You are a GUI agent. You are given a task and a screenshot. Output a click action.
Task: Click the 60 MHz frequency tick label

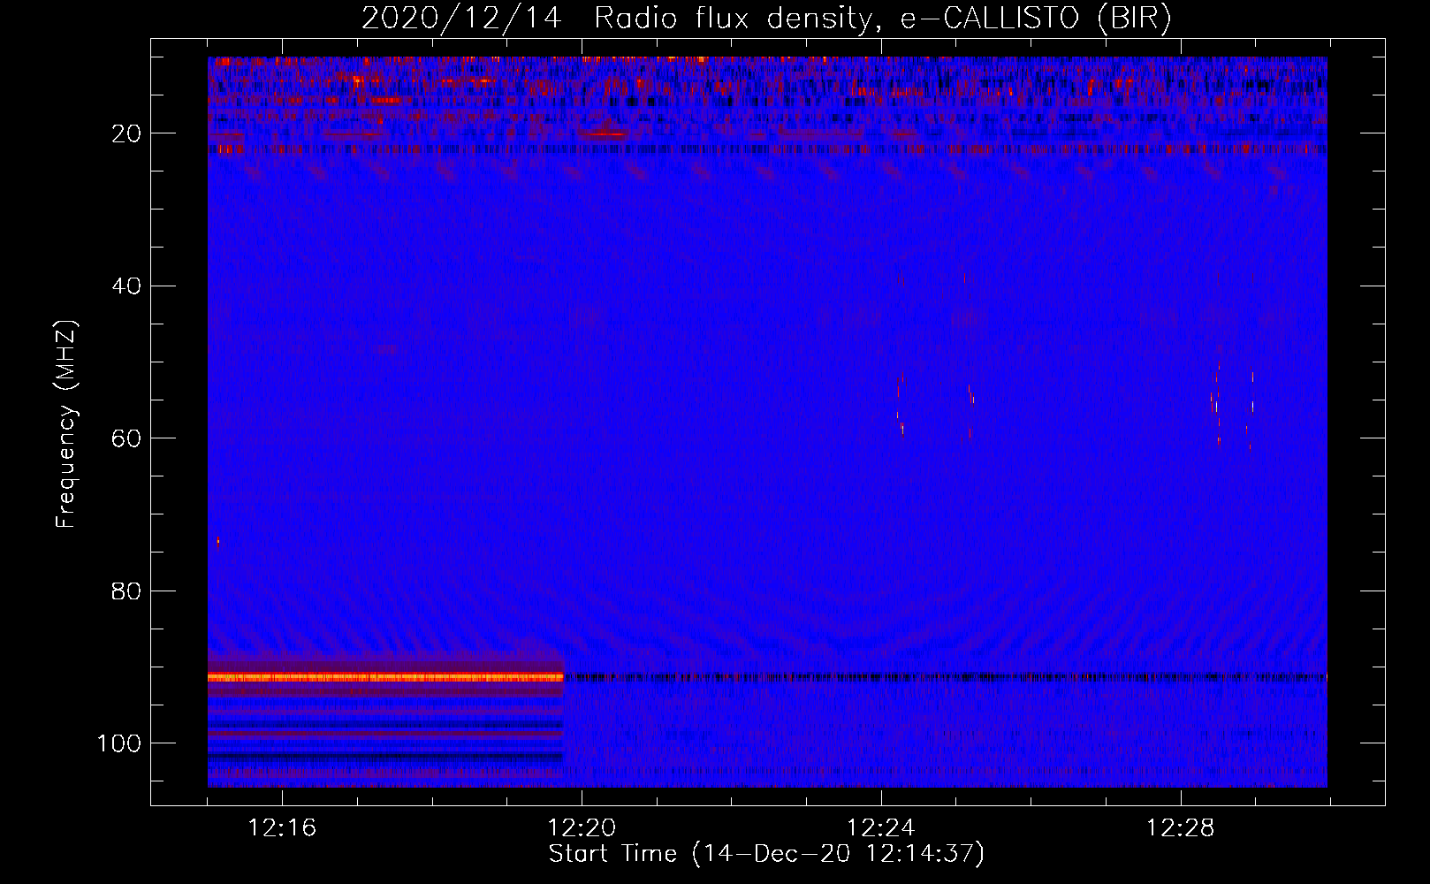[127, 438]
